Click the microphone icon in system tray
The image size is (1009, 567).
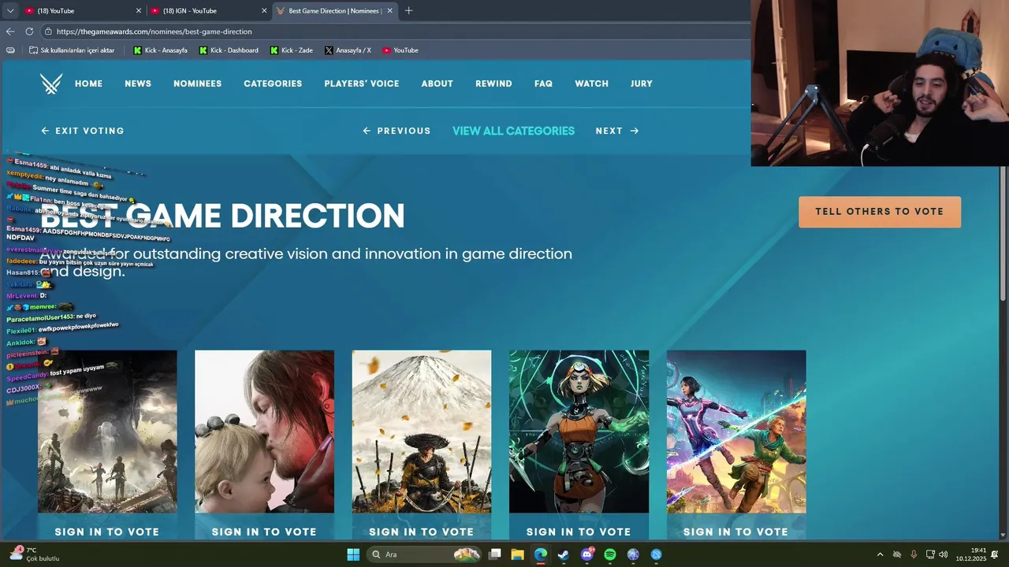point(914,554)
